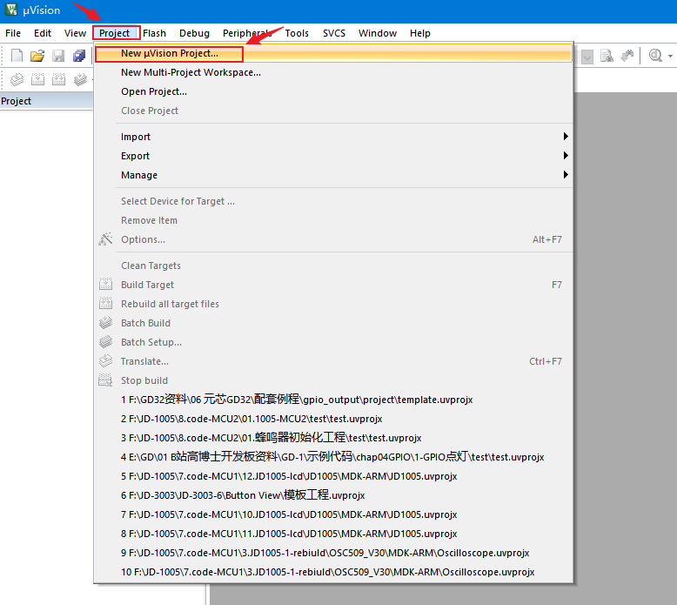Viewport: 677px width, 605px height.
Task: Open recent project 10 Oscilloscope.uvprojx
Action: point(333,572)
